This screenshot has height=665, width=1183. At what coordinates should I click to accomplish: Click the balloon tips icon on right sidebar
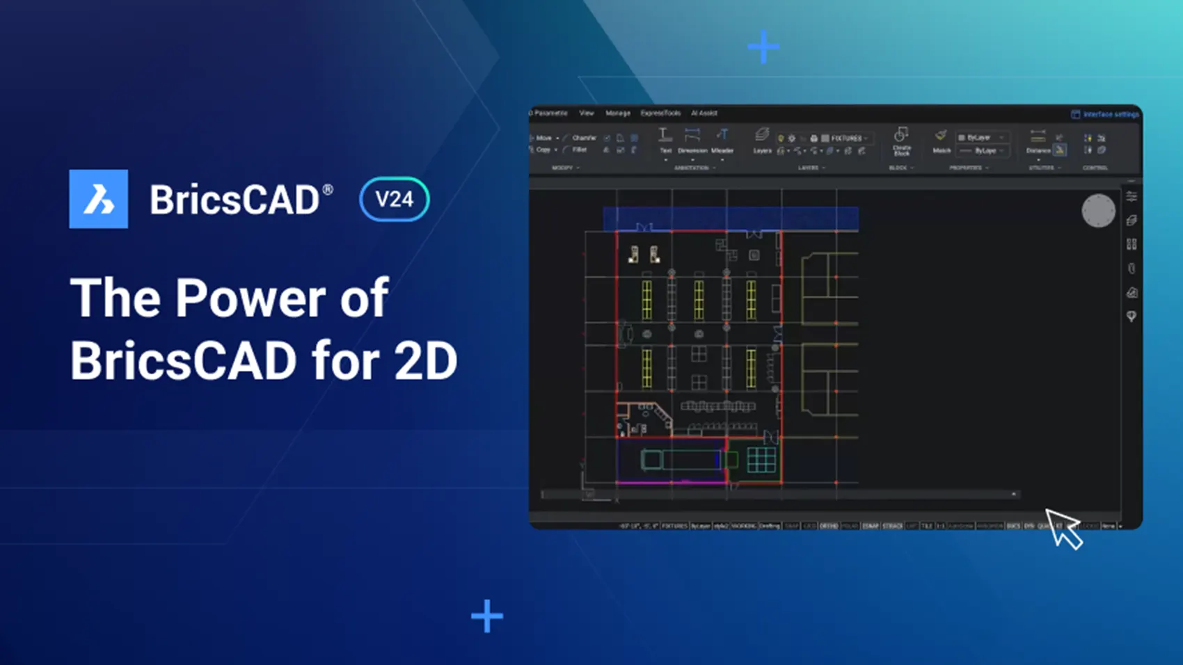pyautogui.click(x=1132, y=317)
